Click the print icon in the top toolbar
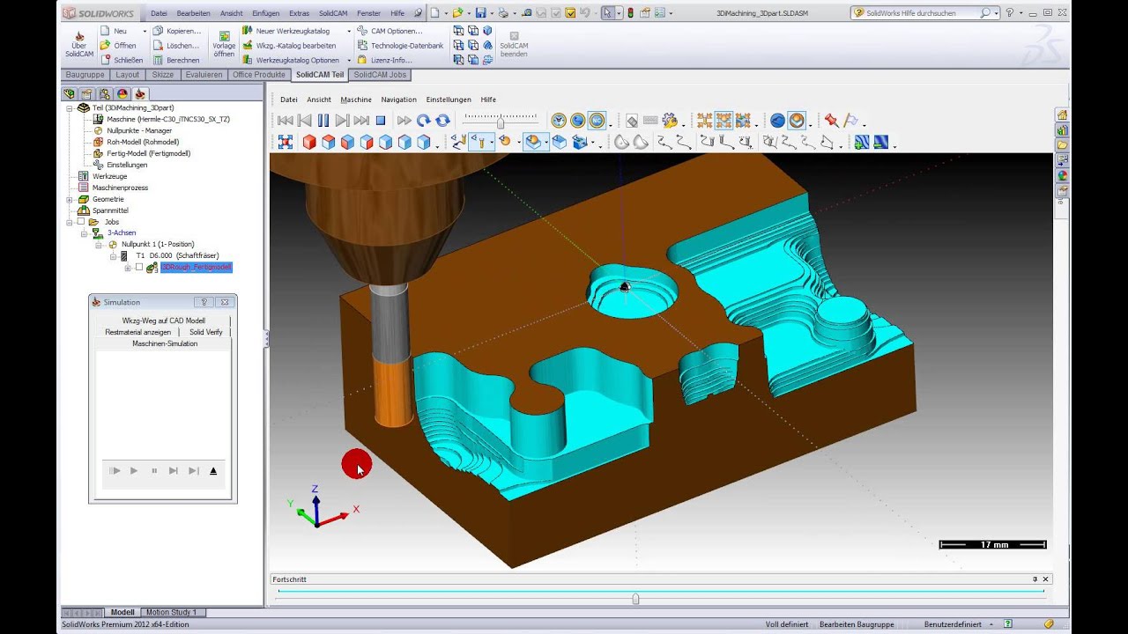This screenshot has width=1128, height=634. [502, 13]
